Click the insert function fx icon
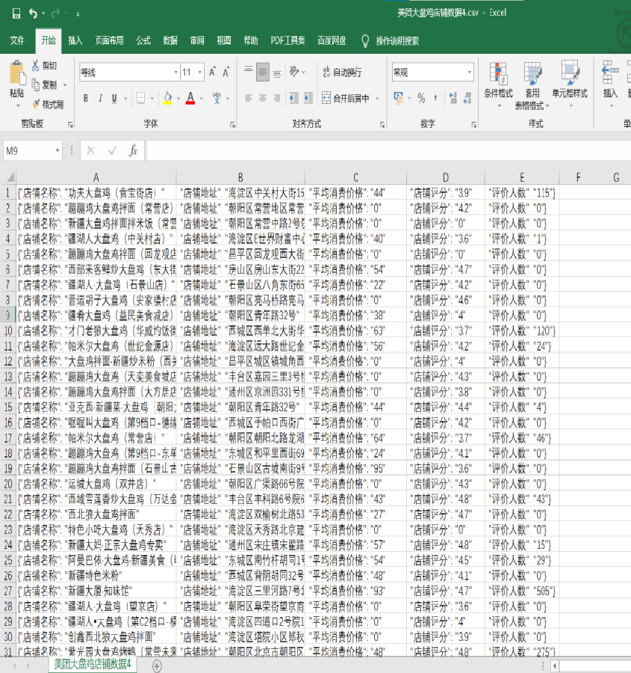631x673 pixels. pos(133,150)
